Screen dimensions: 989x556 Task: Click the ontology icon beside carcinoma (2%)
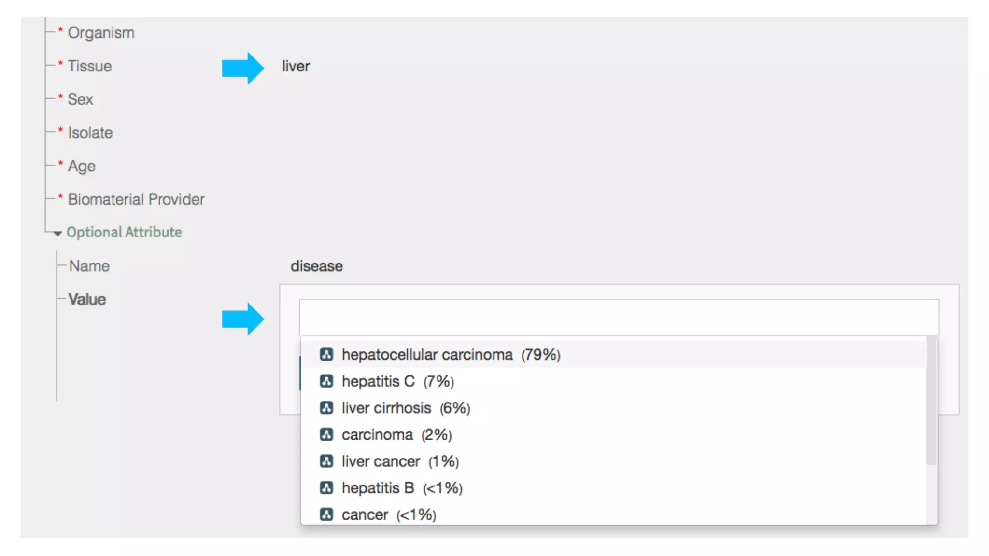tap(326, 434)
